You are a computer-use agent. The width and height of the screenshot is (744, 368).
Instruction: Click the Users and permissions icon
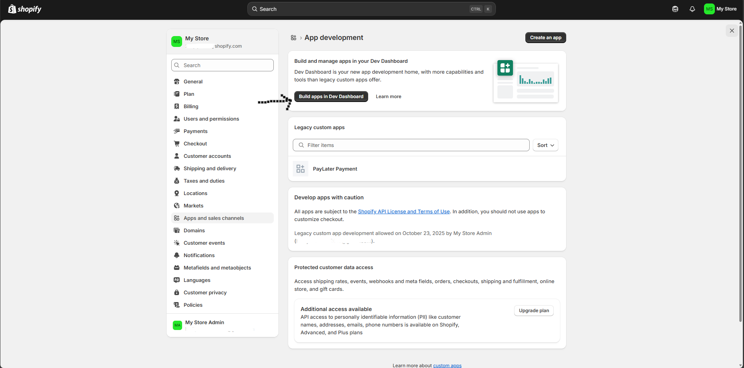pyautogui.click(x=177, y=119)
